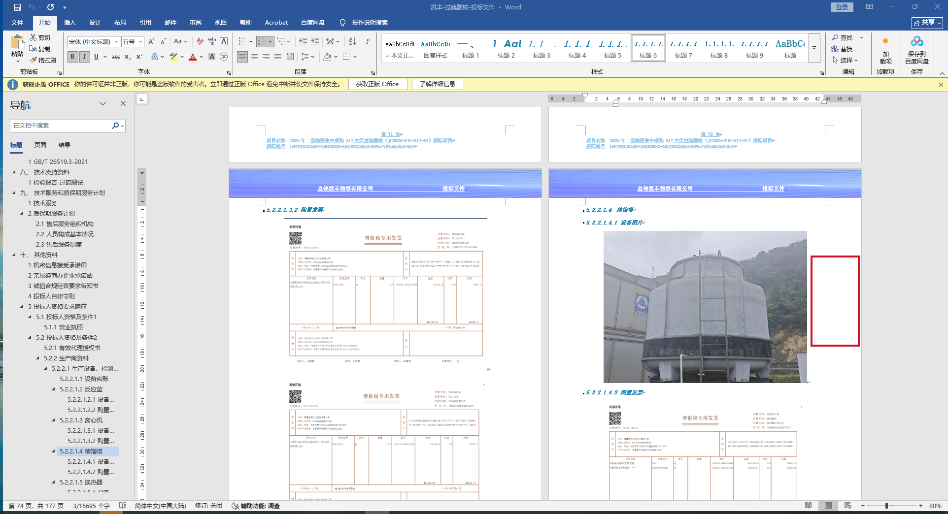This screenshot has height=514, width=948.
Task: Open the 文件 menu
Action: (x=17, y=23)
